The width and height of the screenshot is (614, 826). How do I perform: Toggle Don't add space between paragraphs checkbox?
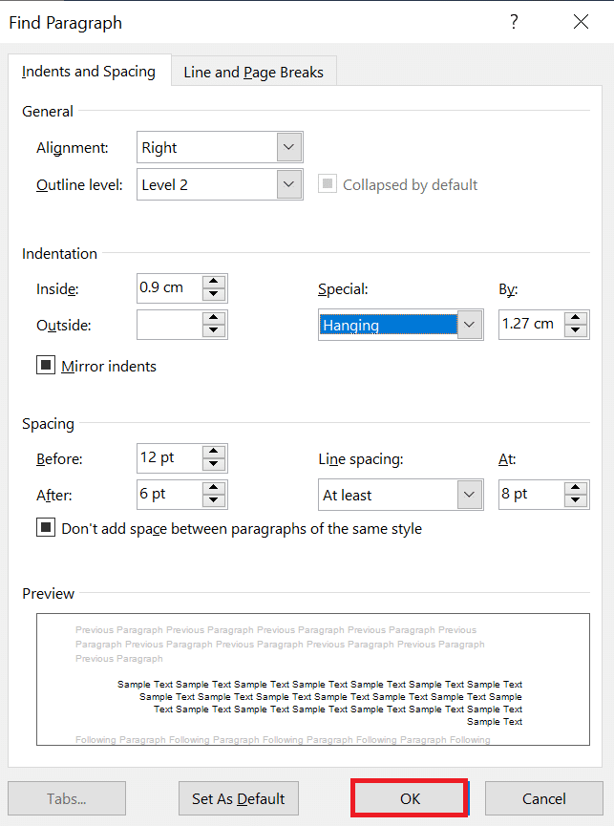[46, 527]
